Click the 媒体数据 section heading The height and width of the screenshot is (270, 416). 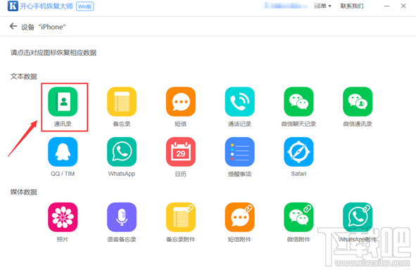(x=24, y=192)
